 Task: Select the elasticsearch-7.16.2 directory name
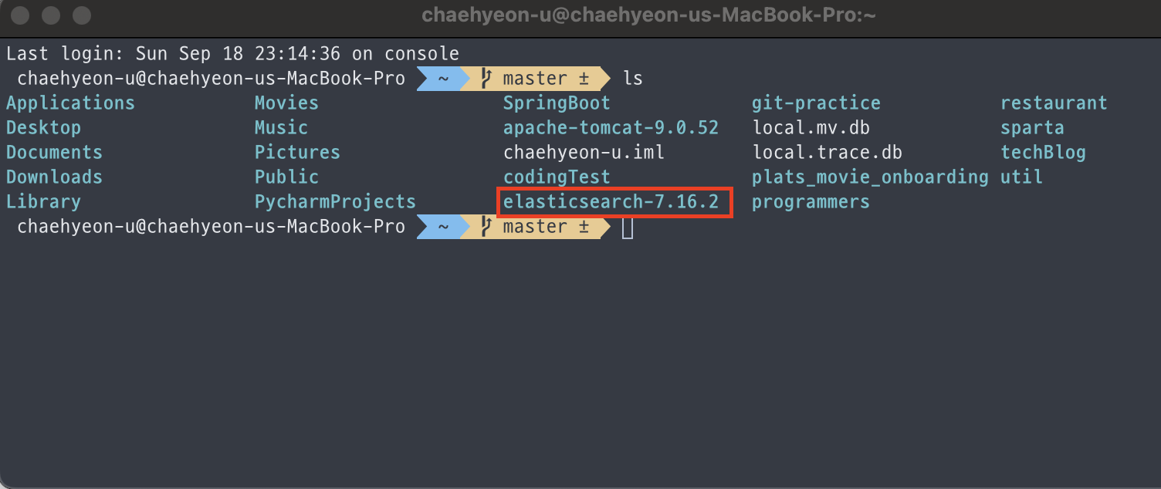[x=611, y=202]
